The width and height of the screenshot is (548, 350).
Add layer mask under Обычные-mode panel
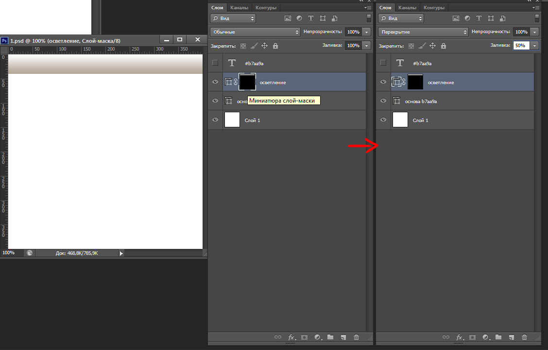click(305, 337)
